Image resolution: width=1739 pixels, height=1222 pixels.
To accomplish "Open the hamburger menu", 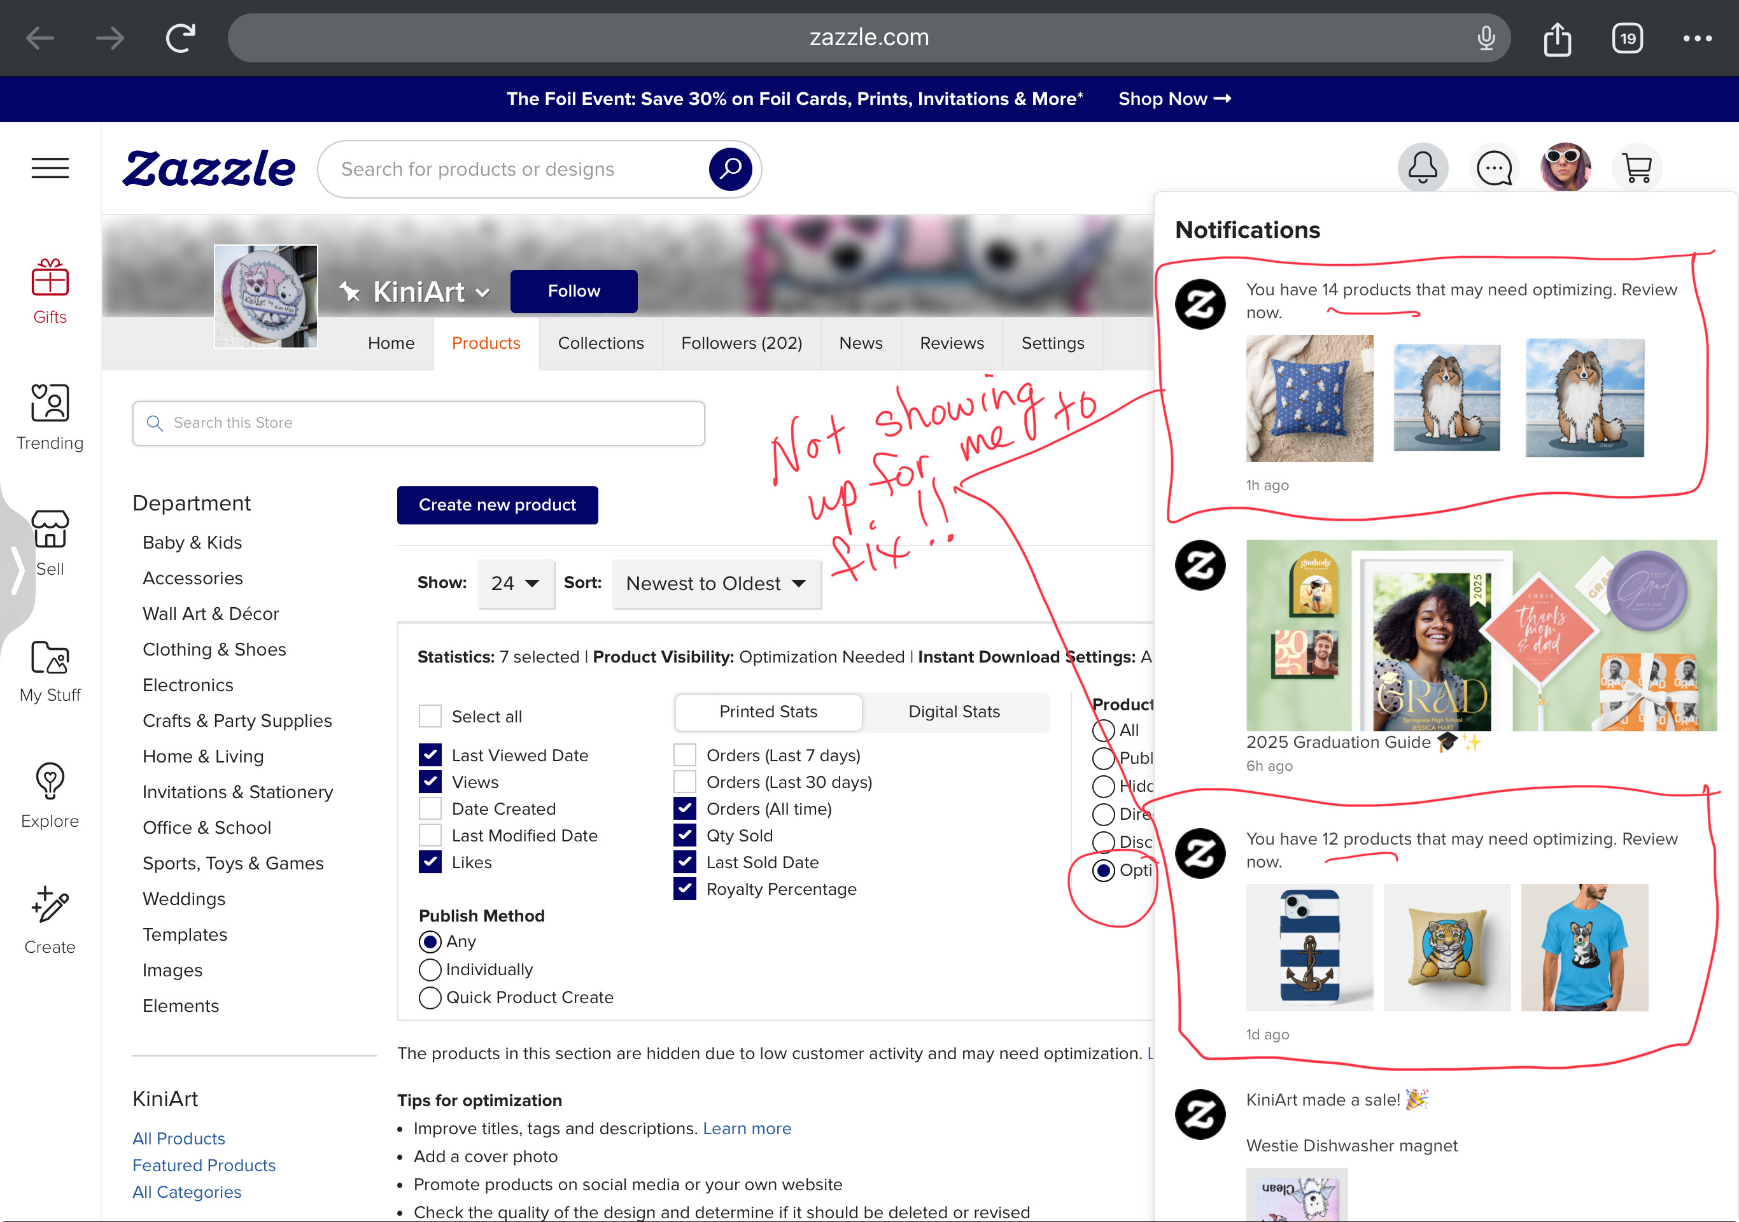I will [x=50, y=168].
